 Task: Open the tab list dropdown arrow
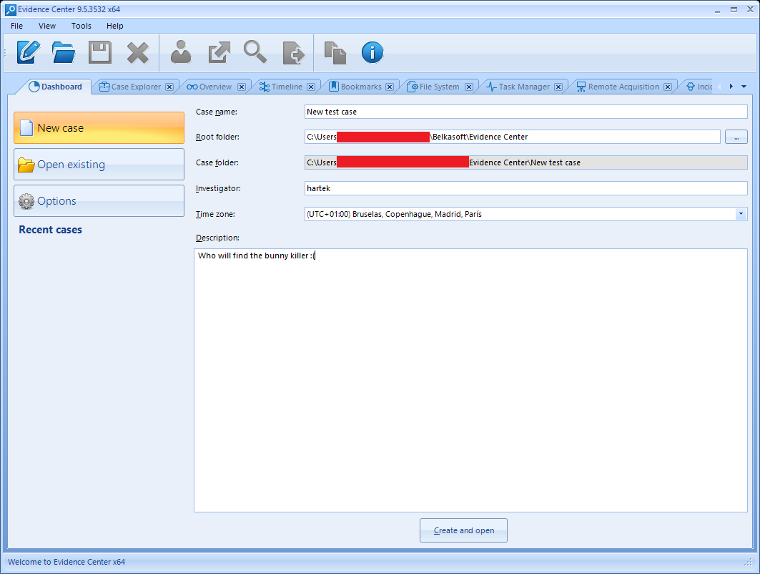[x=744, y=87]
